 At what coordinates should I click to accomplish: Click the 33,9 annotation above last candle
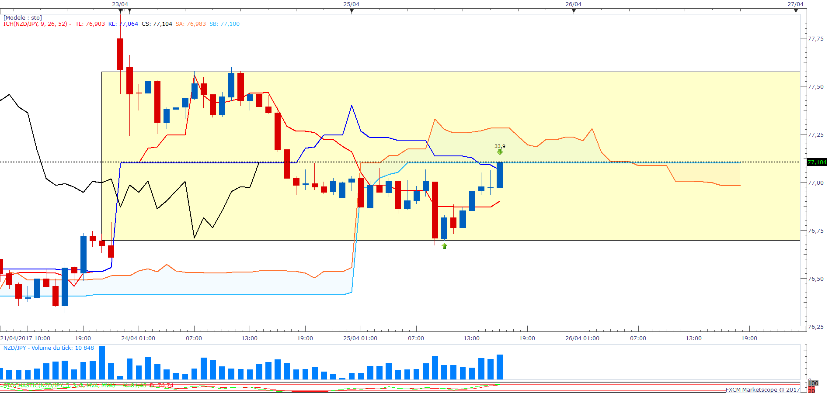coord(500,146)
